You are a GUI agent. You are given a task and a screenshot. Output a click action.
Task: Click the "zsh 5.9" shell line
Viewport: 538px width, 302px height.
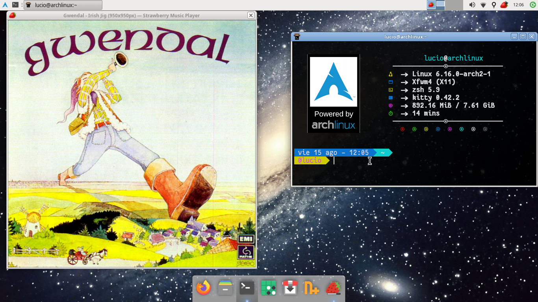coord(426,90)
